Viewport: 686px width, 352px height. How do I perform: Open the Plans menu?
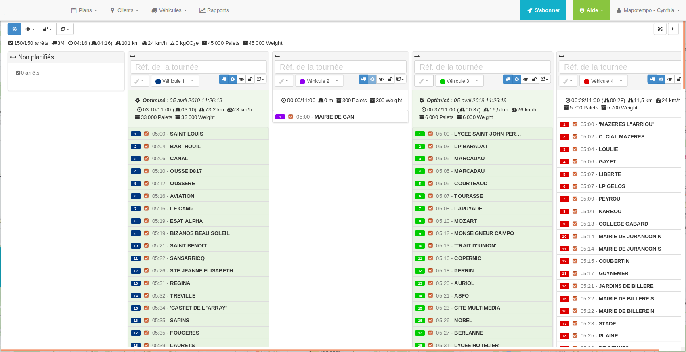[x=84, y=10]
